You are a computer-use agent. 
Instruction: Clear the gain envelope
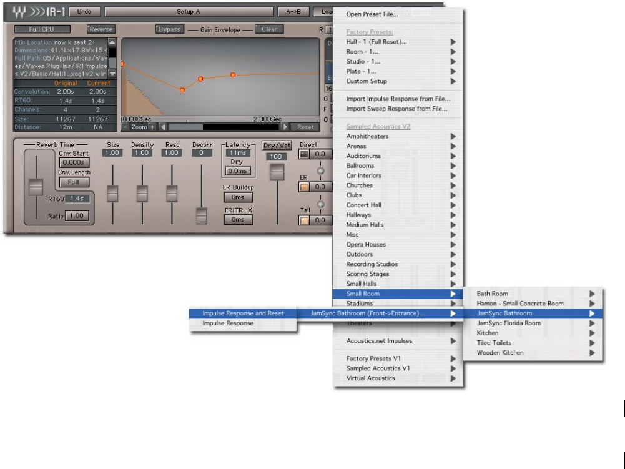coord(270,29)
